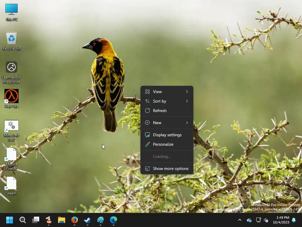The height and width of the screenshot is (227, 302).
Task: Open the clock showing 1:49 PM
Action: [281, 220]
